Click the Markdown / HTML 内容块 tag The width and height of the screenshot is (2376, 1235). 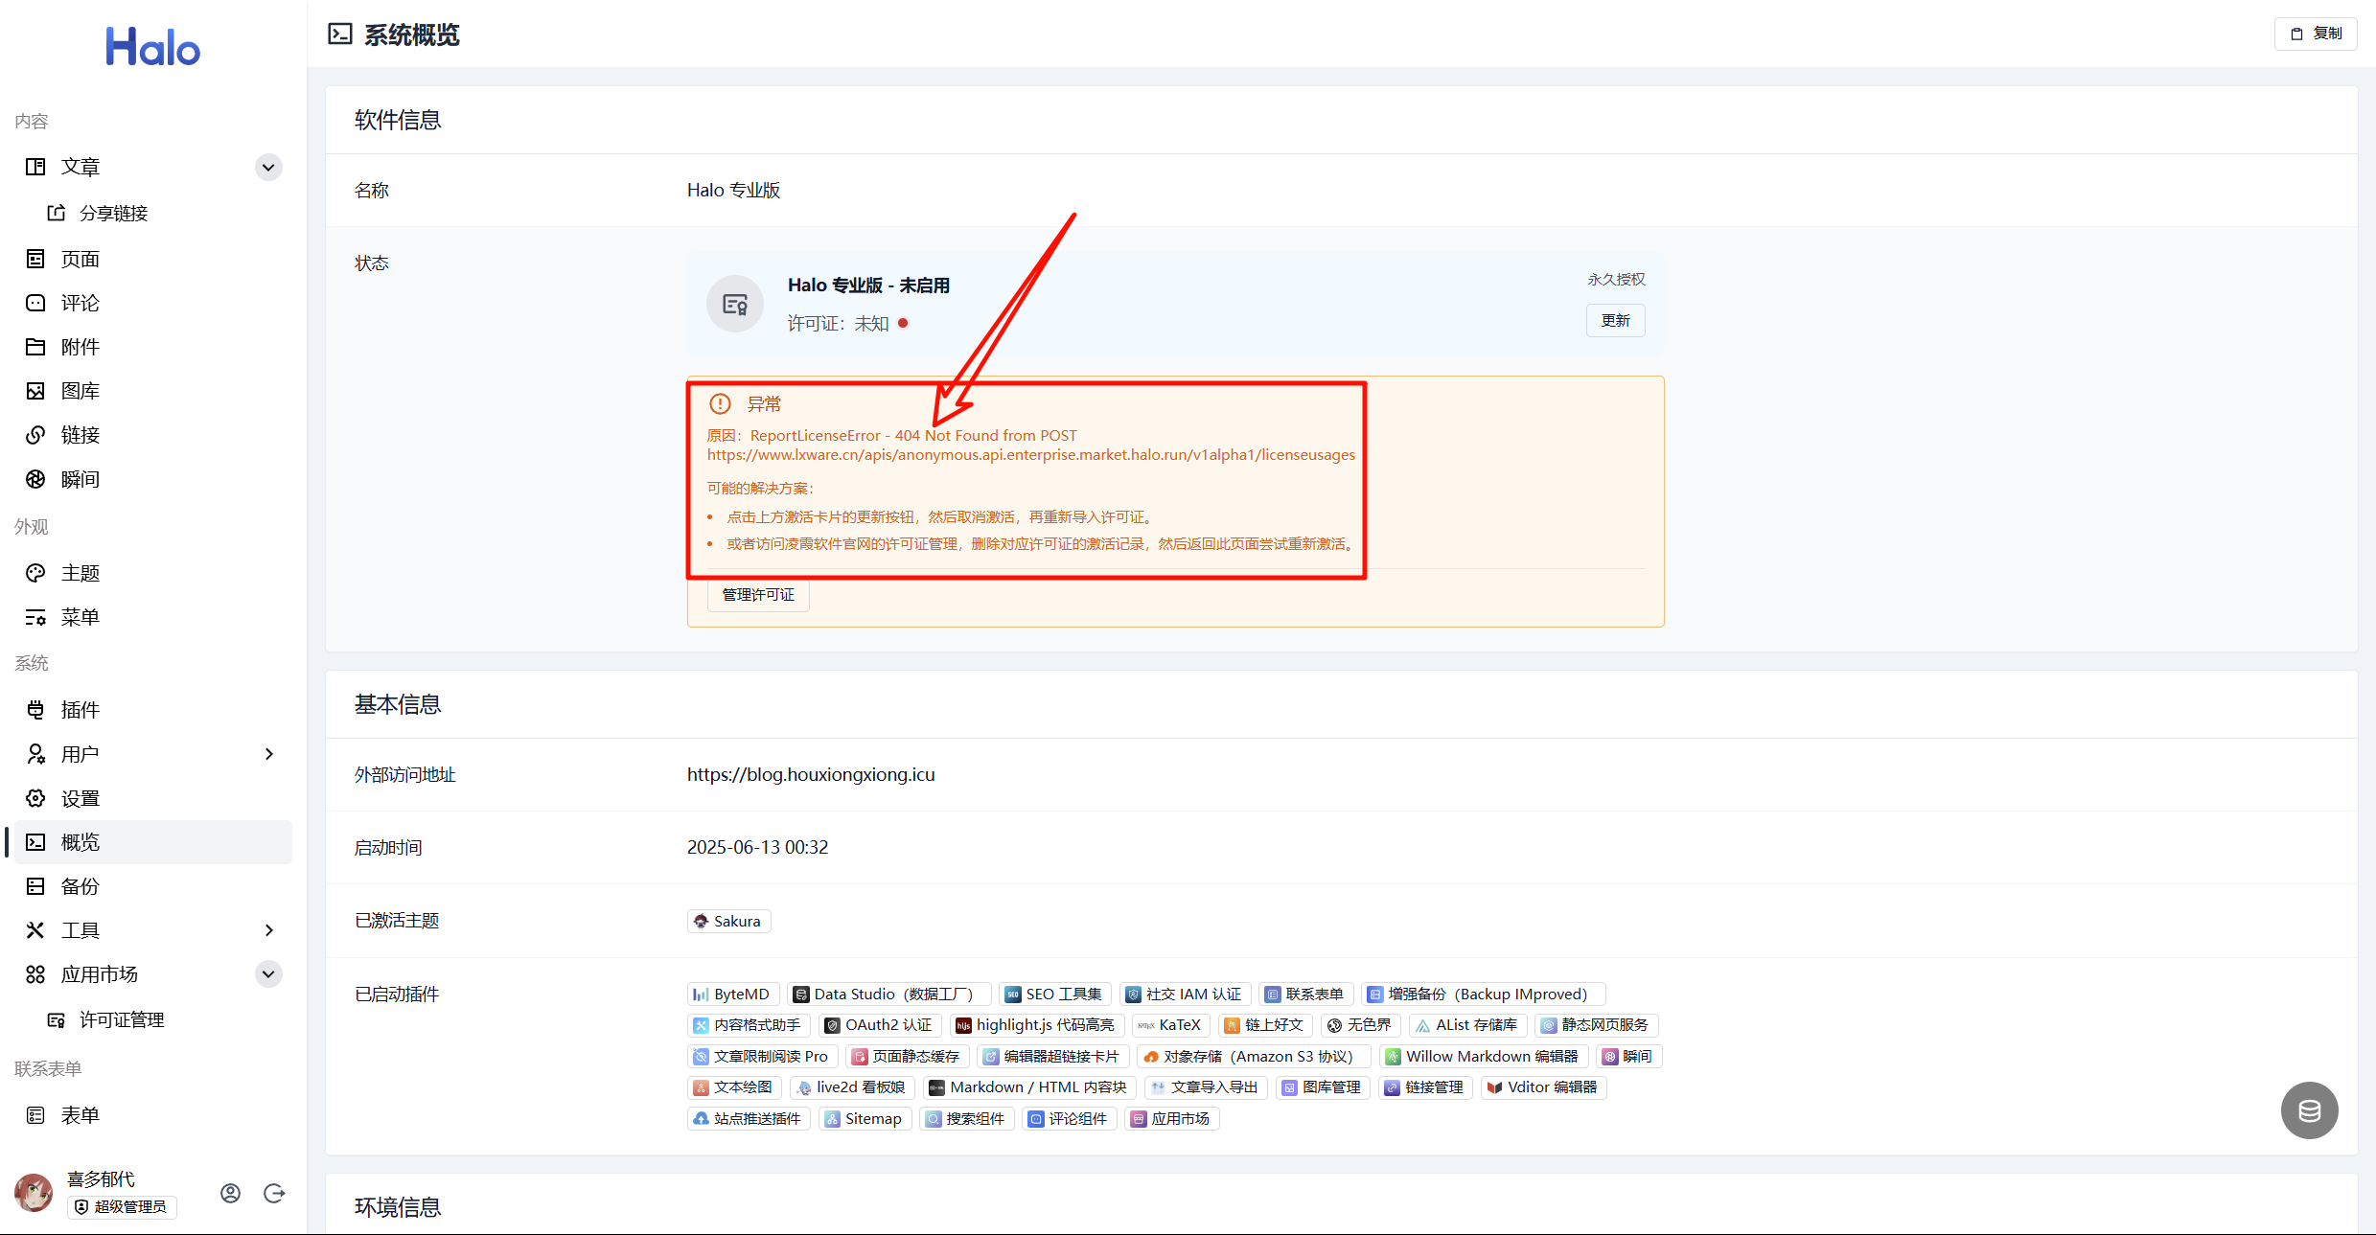coord(1030,1087)
